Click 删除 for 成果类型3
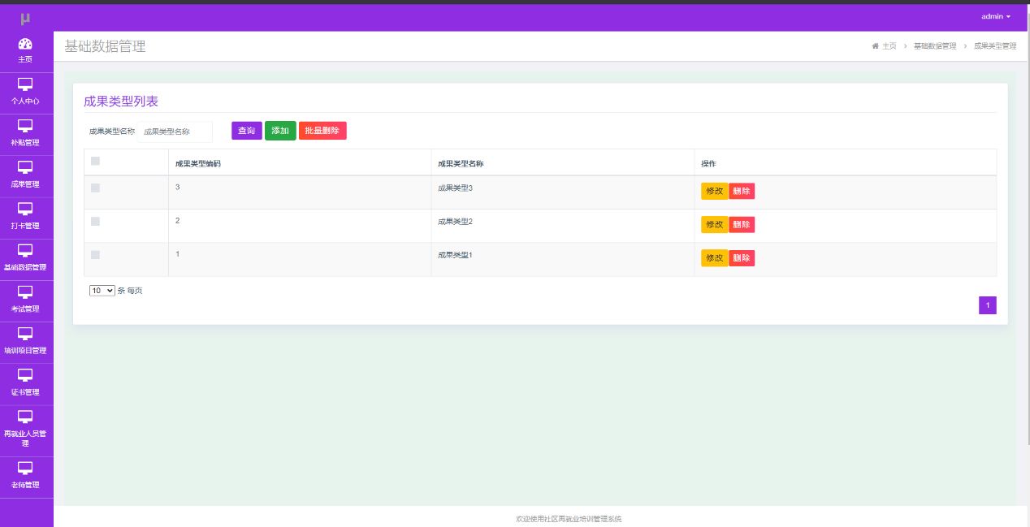1030x527 pixels. click(x=742, y=191)
